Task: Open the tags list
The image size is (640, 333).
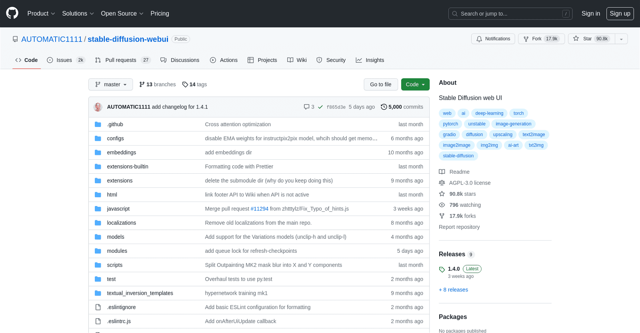Action: coord(194,85)
